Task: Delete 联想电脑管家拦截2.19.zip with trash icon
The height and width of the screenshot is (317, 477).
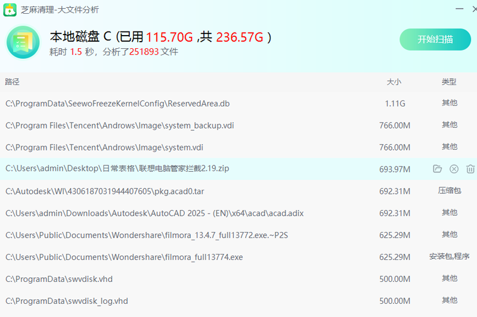Action: click(x=470, y=169)
